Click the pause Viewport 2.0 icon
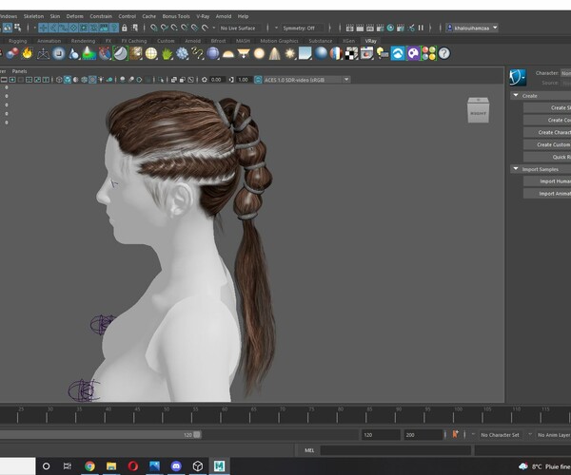The width and height of the screenshot is (571, 475). click(x=421, y=28)
